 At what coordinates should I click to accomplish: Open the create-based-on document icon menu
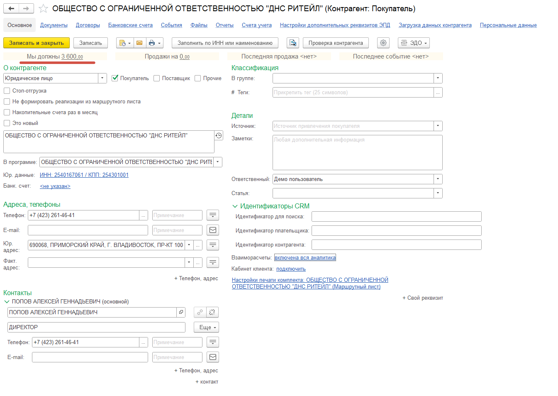coord(124,43)
